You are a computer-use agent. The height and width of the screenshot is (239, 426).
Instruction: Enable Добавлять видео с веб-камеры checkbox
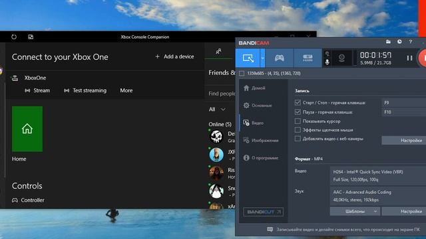[298, 139]
